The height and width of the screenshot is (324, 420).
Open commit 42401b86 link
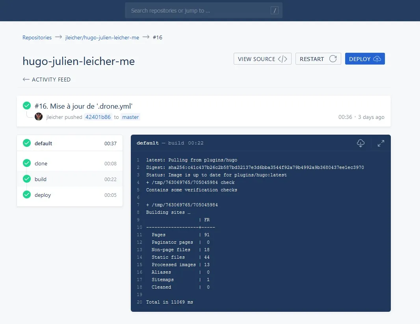click(98, 117)
